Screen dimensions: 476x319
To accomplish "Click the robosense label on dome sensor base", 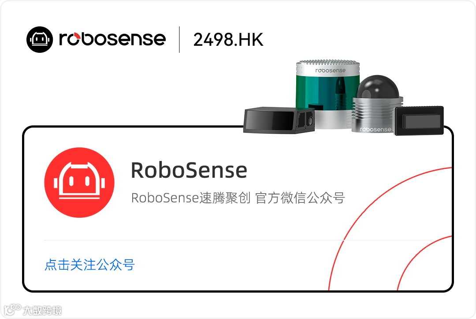I will 376,129.
